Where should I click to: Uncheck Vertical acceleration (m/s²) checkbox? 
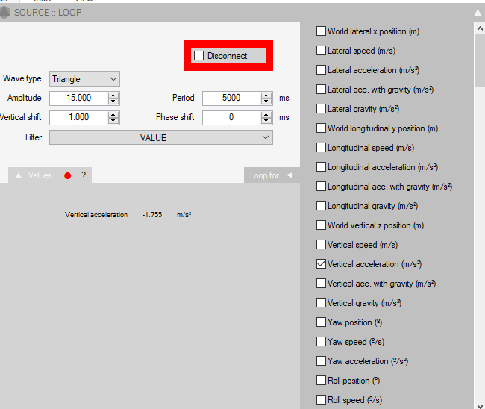click(321, 264)
